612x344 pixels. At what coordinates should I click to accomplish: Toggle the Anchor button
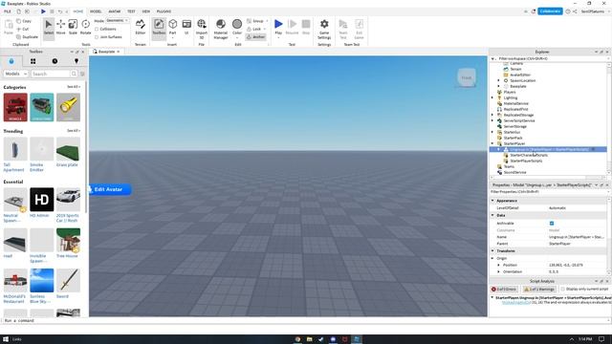point(255,36)
